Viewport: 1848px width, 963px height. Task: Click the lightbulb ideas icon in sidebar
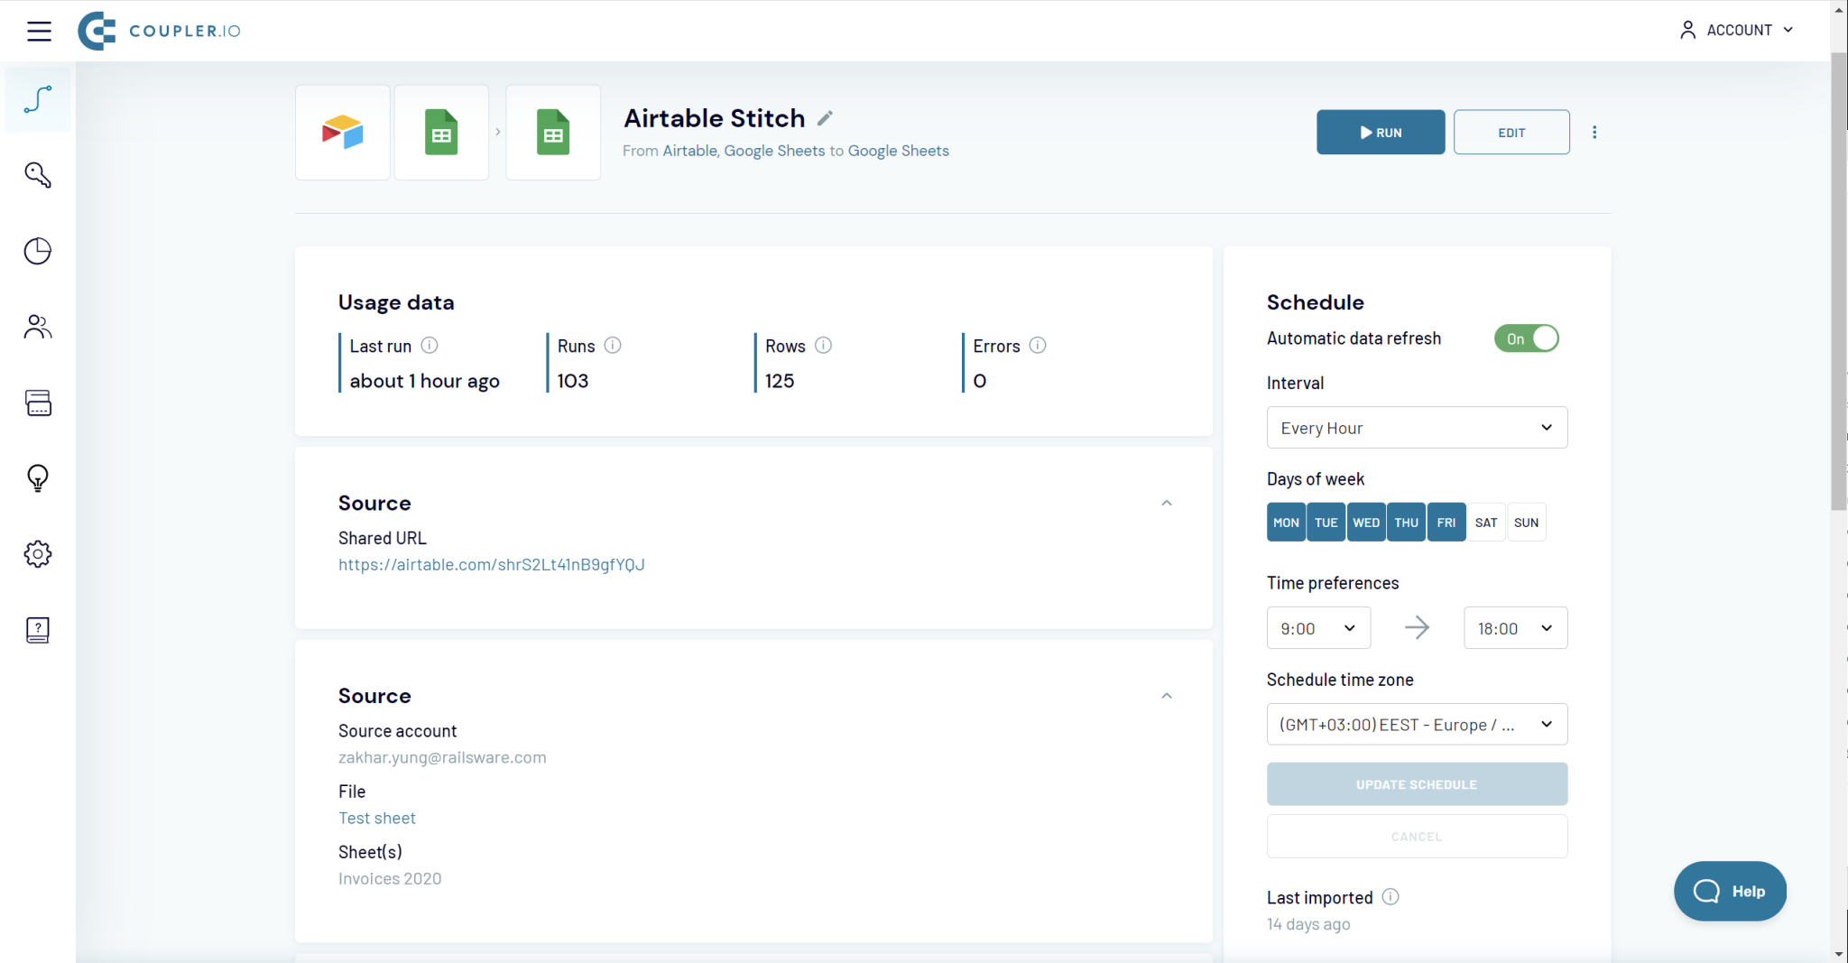pos(38,478)
